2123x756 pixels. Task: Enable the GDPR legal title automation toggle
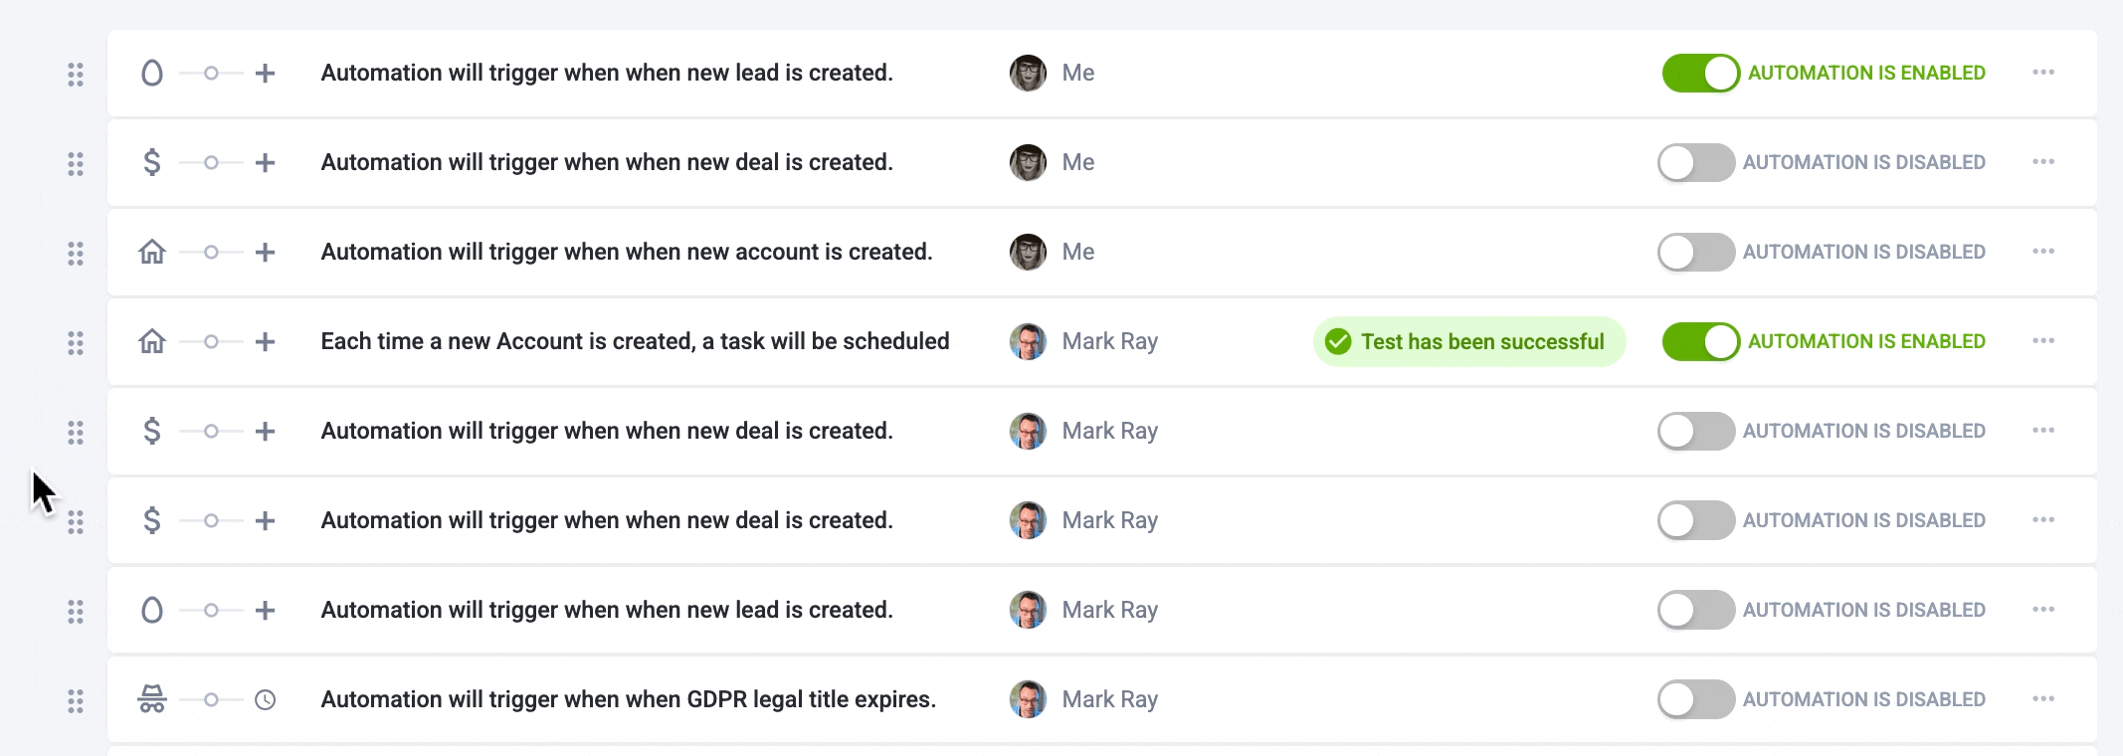point(1696,699)
